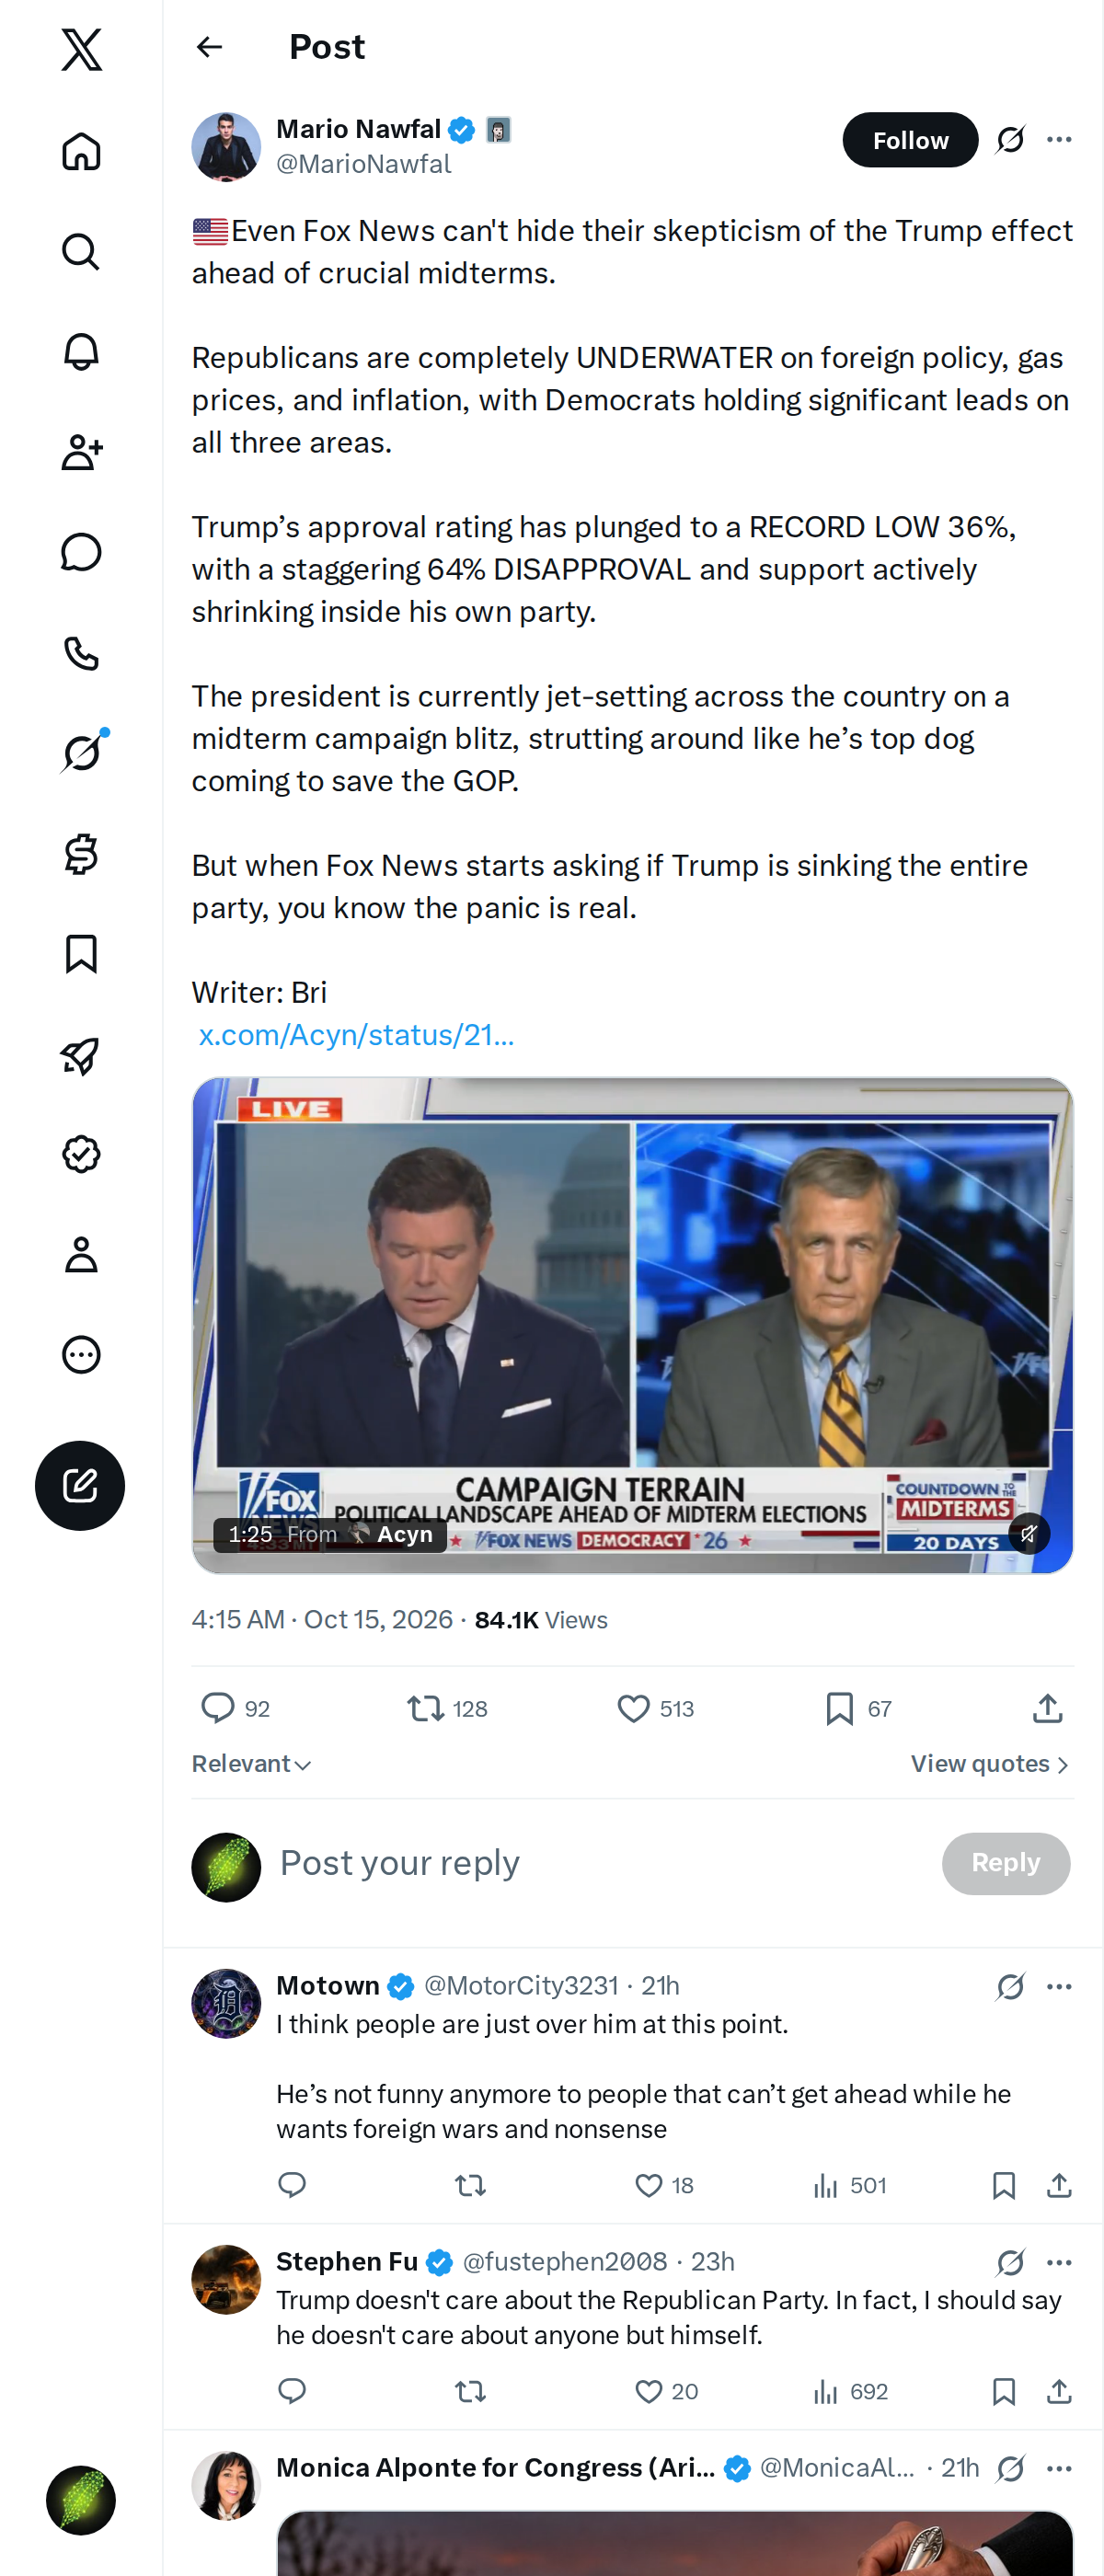Expand the Relevant replies sort dropdown
1104x2576 pixels.
coord(252,1764)
